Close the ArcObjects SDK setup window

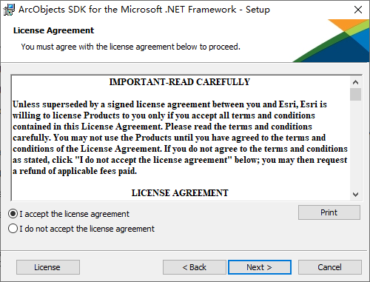[358, 10]
